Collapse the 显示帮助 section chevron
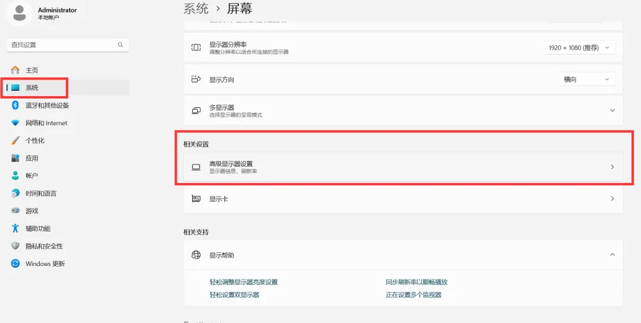This screenshot has width=641, height=323. coord(612,254)
